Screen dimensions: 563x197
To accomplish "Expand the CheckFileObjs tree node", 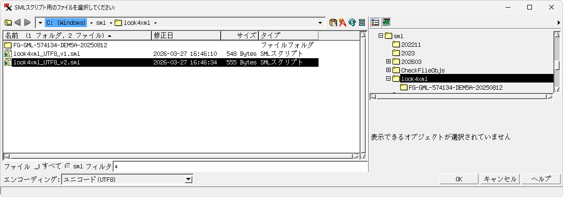I will (388, 70).
